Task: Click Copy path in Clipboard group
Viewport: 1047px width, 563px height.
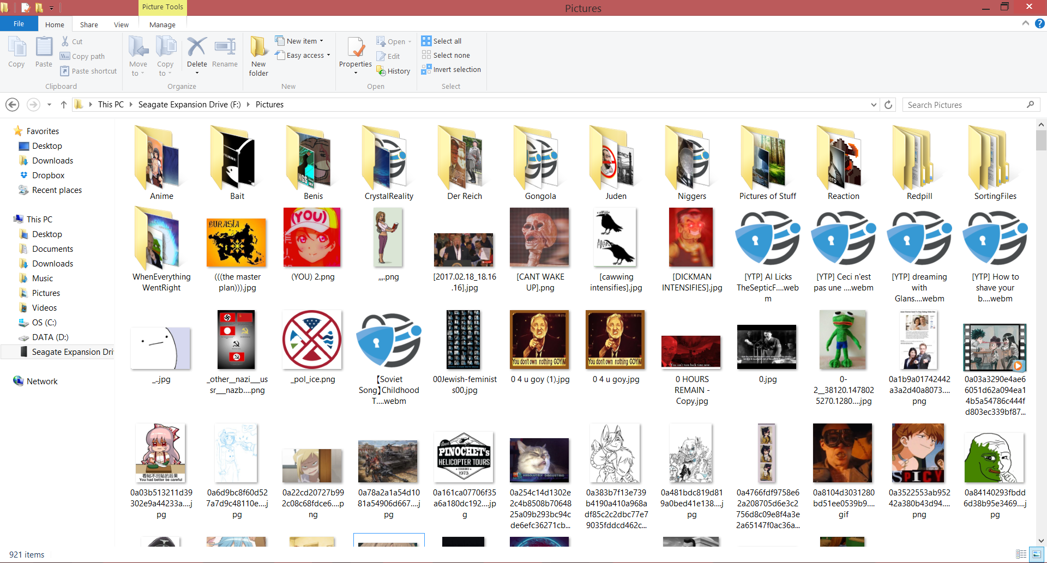Action: point(82,56)
